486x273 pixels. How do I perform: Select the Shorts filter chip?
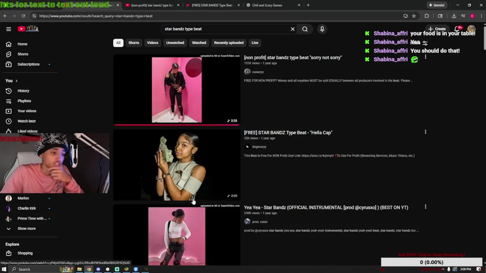point(134,43)
